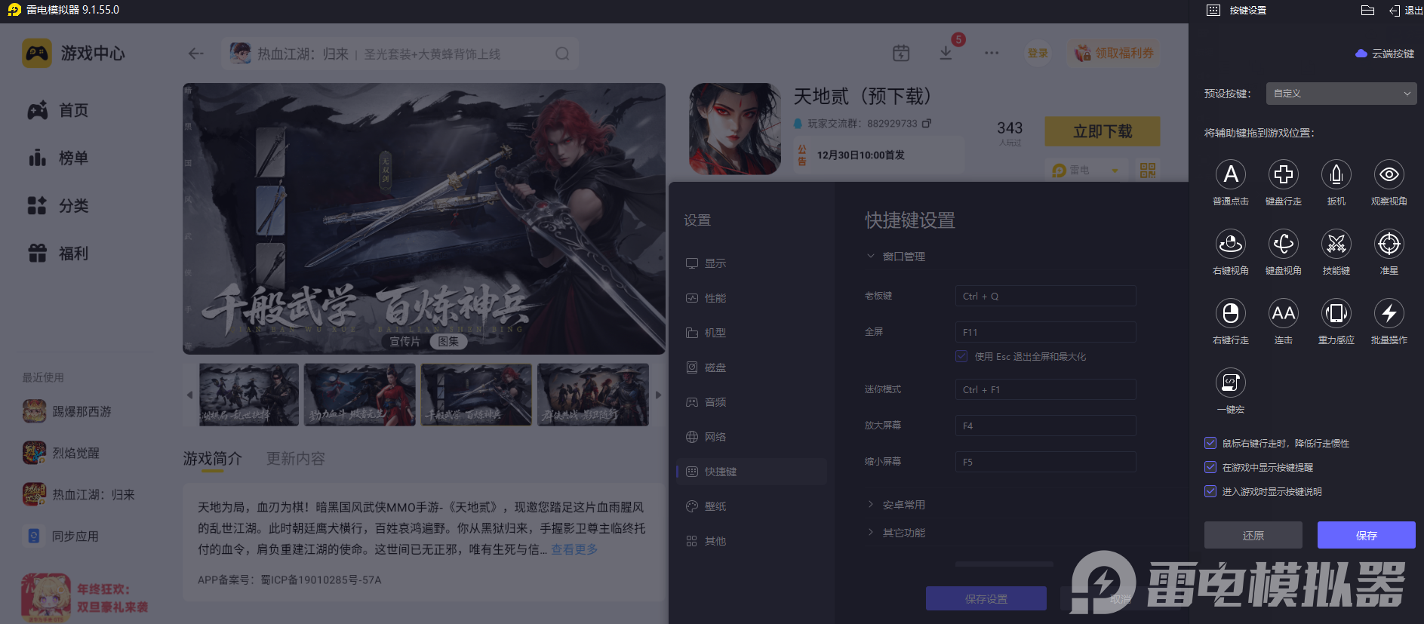Switch to the 更新内容 tab
Image resolution: width=1424 pixels, height=624 pixels.
tap(296, 459)
